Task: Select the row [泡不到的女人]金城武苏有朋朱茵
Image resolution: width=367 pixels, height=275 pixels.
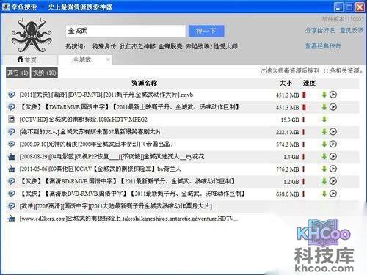Action: (183, 132)
